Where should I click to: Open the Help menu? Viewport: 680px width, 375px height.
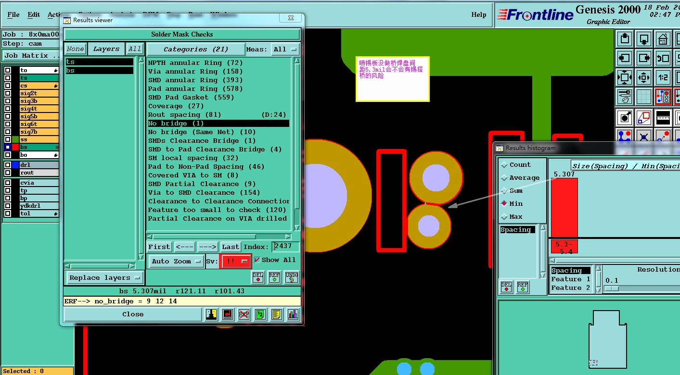(x=479, y=14)
